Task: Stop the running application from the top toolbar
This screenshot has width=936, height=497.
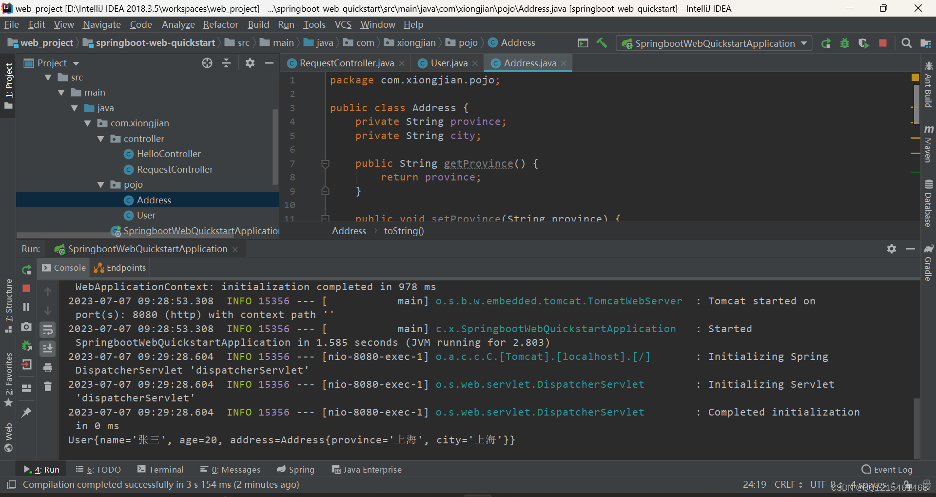Action: pyautogui.click(x=883, y=43)
